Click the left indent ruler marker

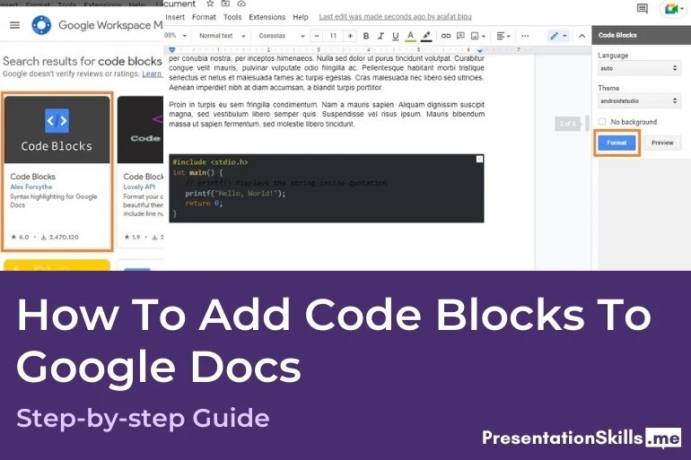click(x=172, y=50)
